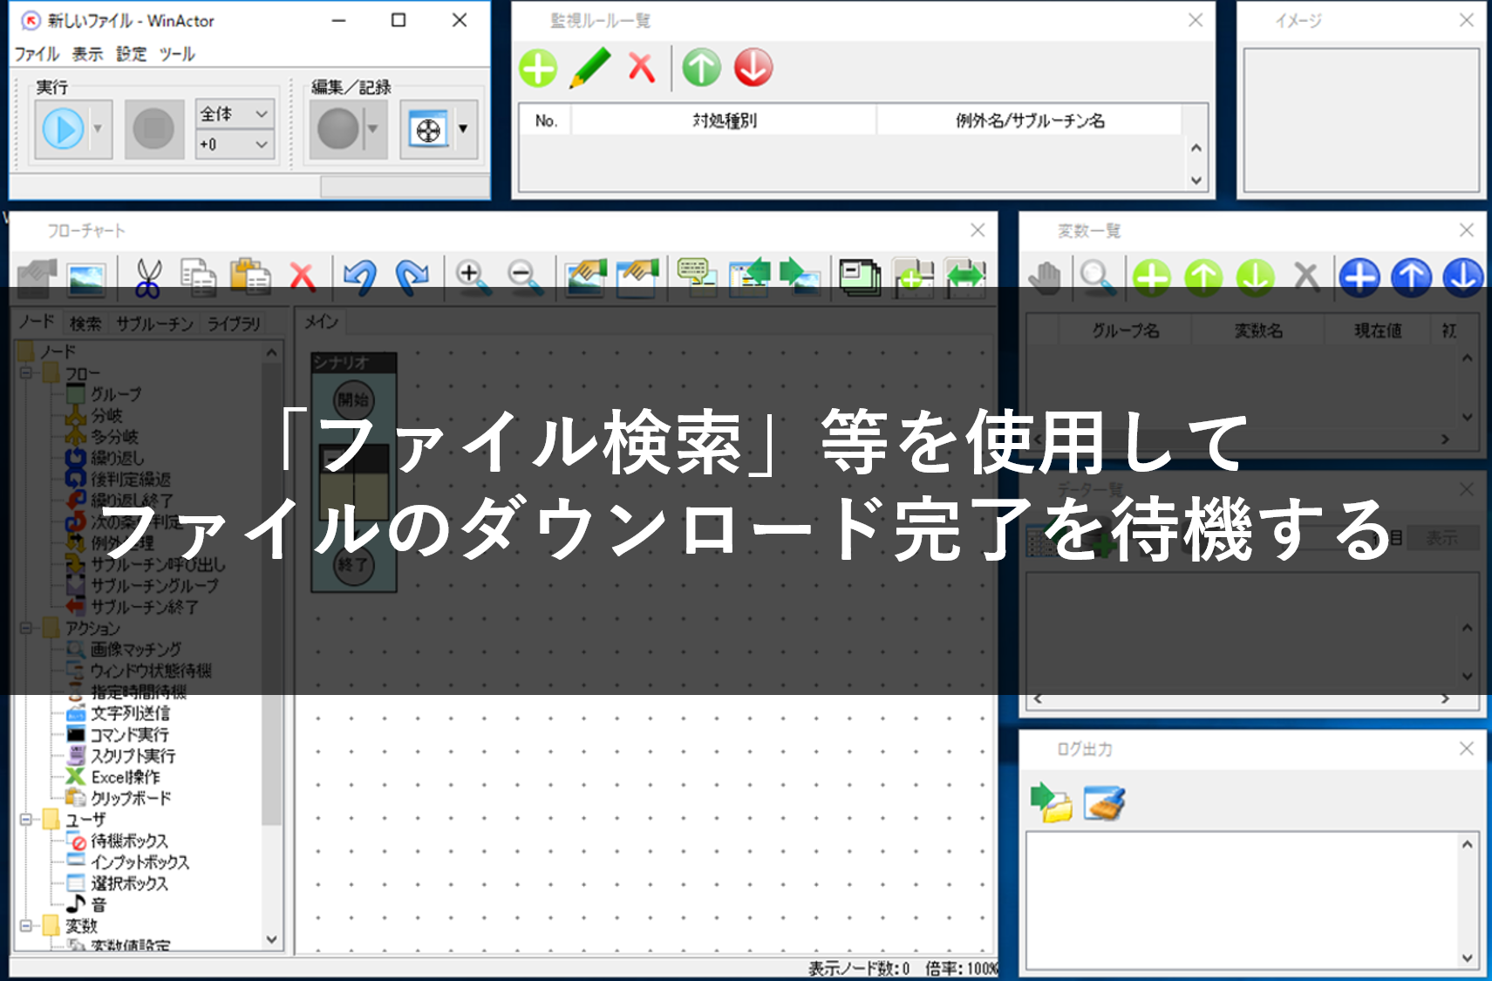Viewport: 1492px width, 981px height.
Task: Open the 表示 menu
Action: pyautogui.click(x=87, y=54)
